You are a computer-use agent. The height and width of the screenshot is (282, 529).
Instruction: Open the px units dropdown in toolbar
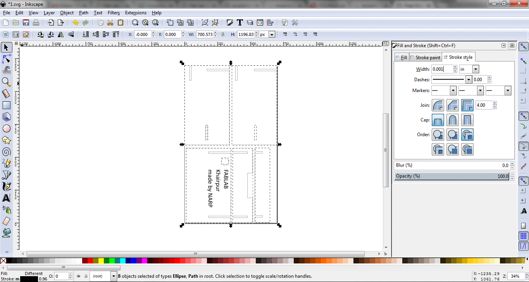click(272, 34)
